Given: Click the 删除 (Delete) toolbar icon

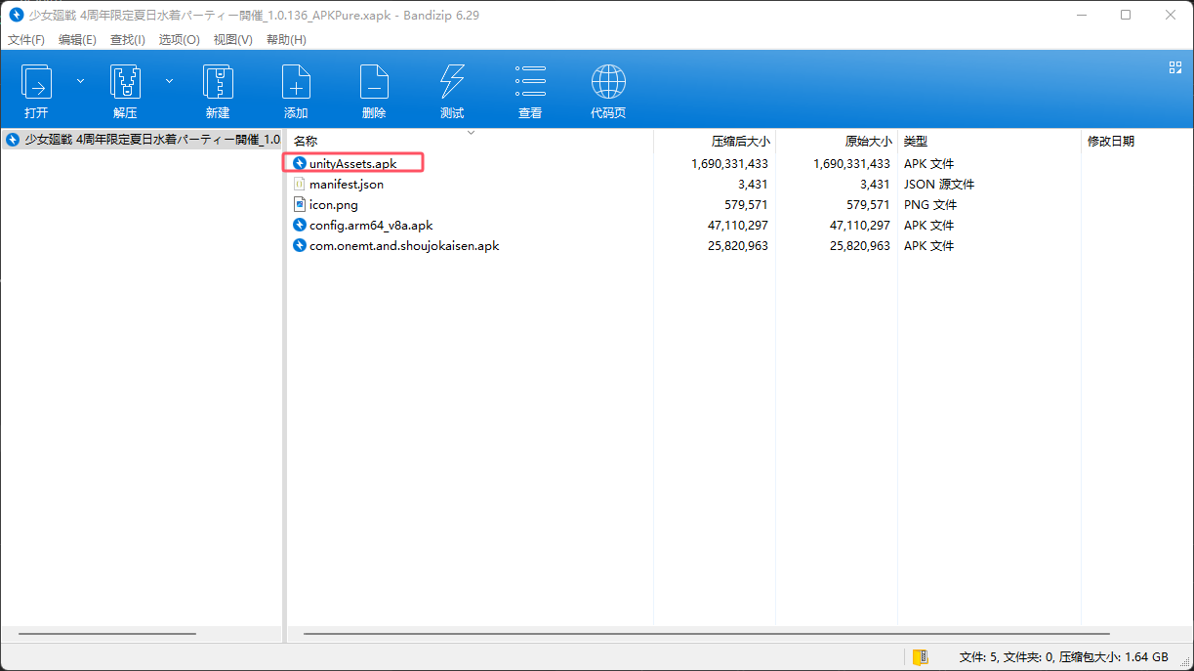Looking at the screenshot, I should [374, 82].
